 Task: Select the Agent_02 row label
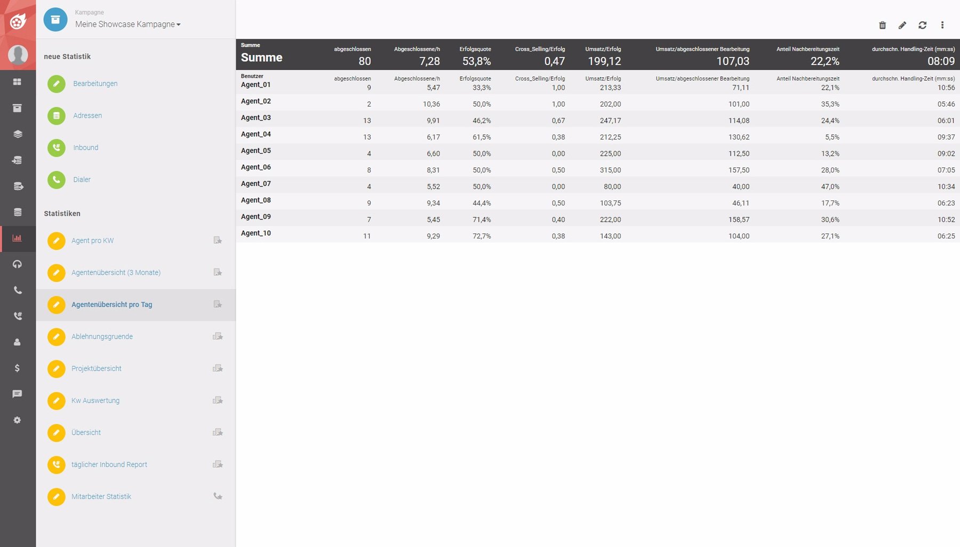pyautogui.click(x=256, y=101)
